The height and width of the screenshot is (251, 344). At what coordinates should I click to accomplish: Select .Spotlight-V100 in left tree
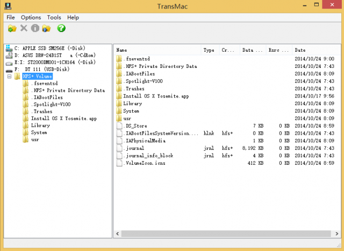point(51,104)
